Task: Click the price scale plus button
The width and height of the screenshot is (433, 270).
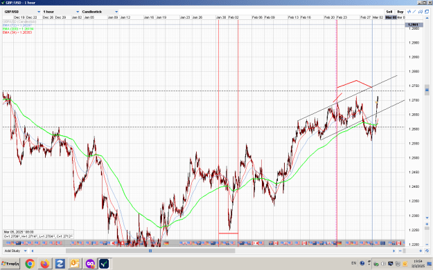Action: 427,224
